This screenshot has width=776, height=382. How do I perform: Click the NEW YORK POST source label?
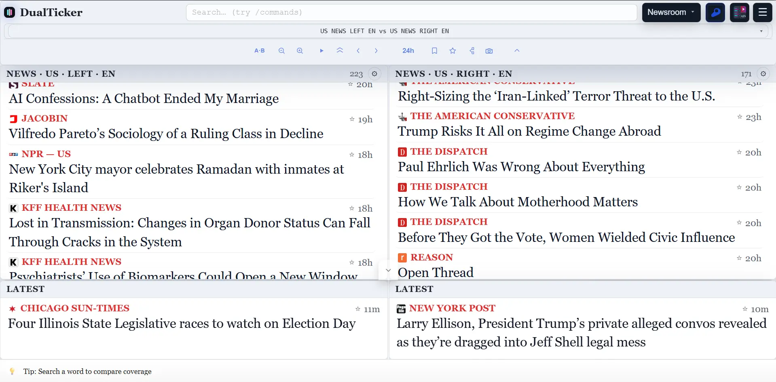[x=452, y=308]
